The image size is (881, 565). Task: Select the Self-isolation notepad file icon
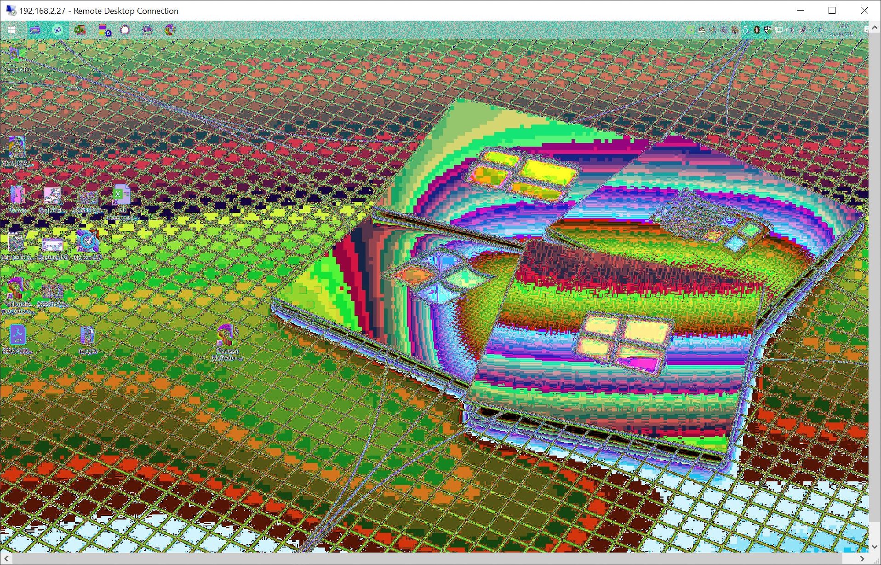(17, 246)
